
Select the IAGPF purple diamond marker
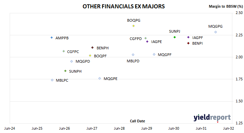click(188, 37)
